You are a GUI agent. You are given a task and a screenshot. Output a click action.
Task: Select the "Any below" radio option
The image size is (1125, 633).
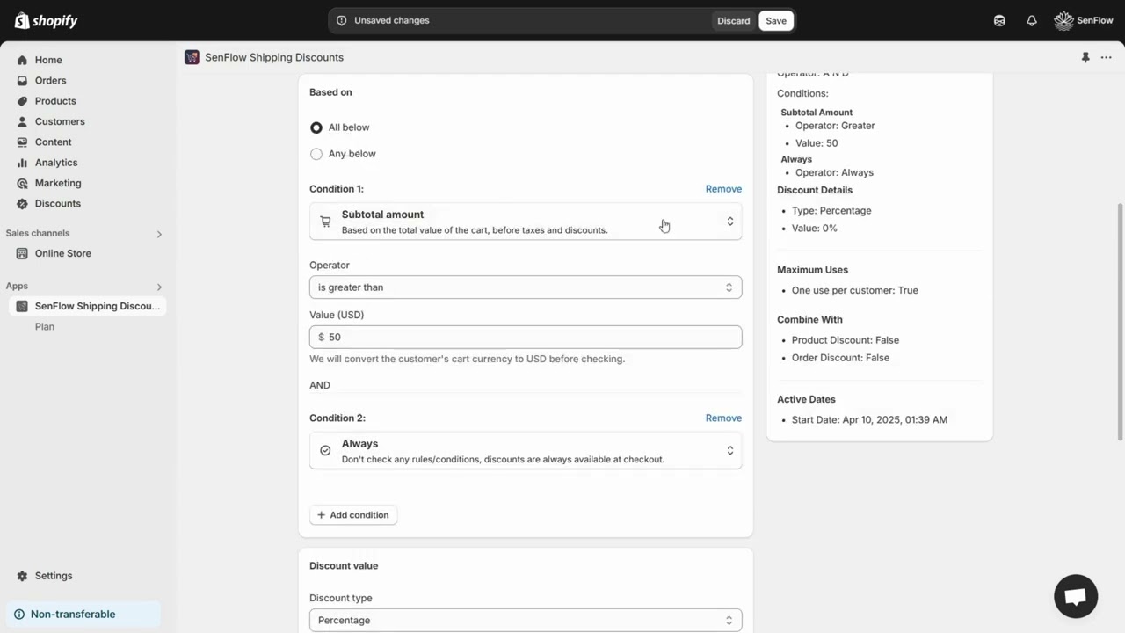point(316,154)
